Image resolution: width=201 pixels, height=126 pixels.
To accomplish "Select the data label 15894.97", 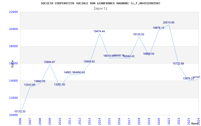I will (49, 62).
